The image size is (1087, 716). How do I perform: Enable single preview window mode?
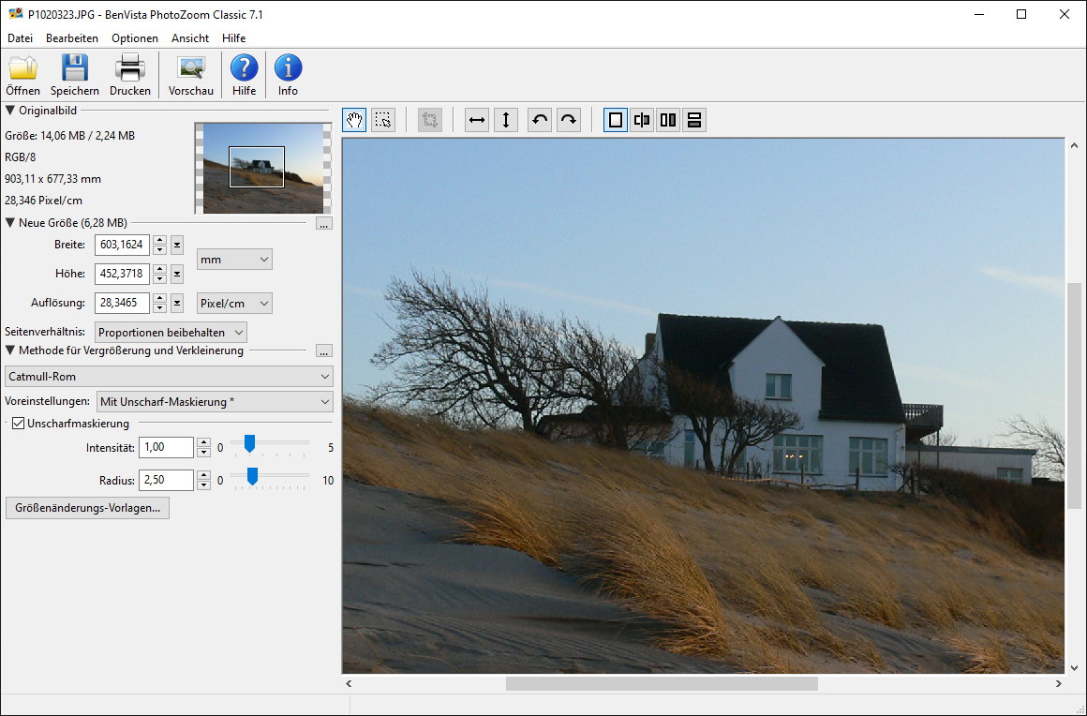[616, 120]
